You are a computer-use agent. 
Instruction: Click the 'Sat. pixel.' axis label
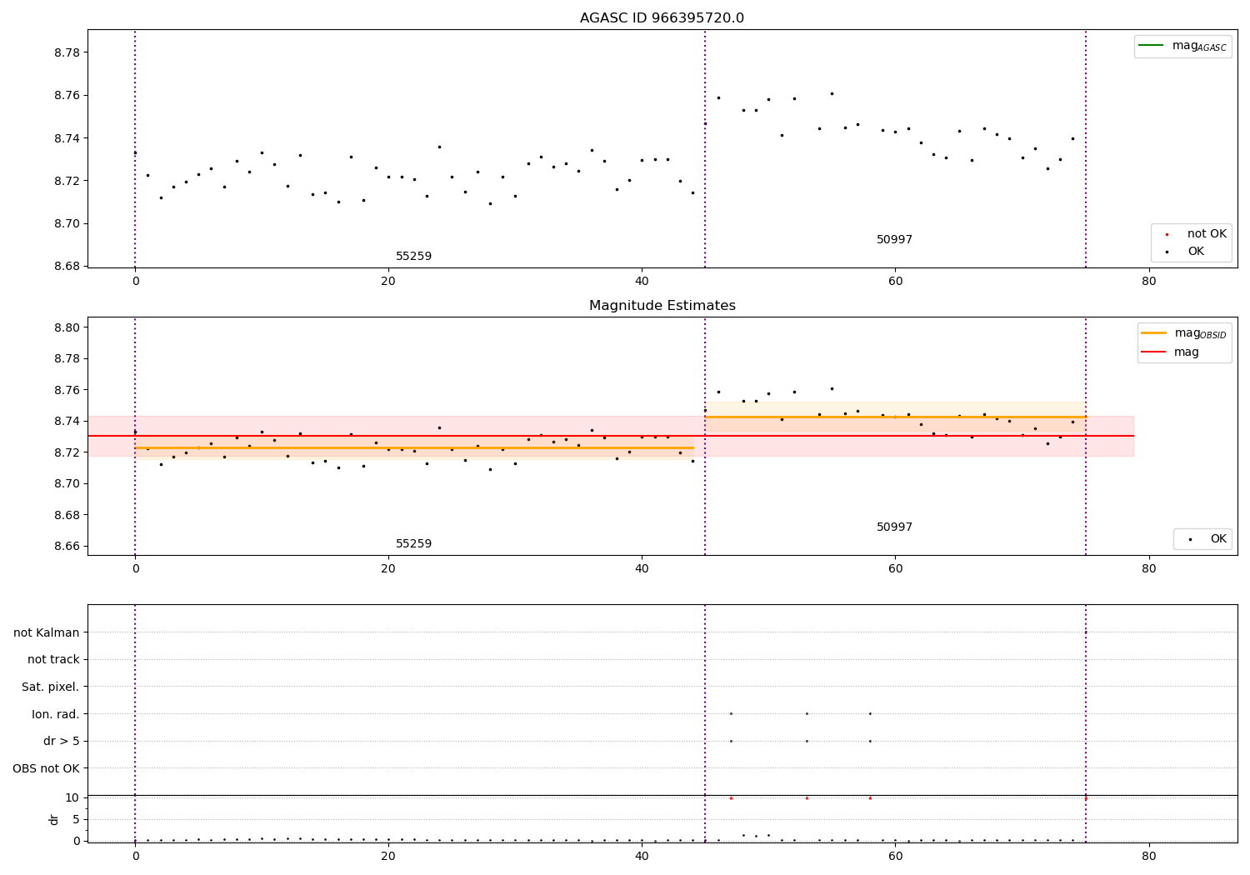point(51,687)
